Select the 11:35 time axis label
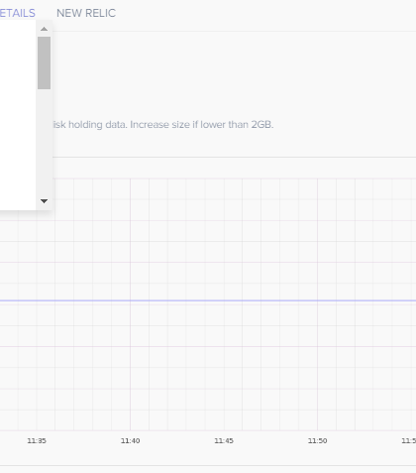Screen dimensions: 416x473 (37, 440)
